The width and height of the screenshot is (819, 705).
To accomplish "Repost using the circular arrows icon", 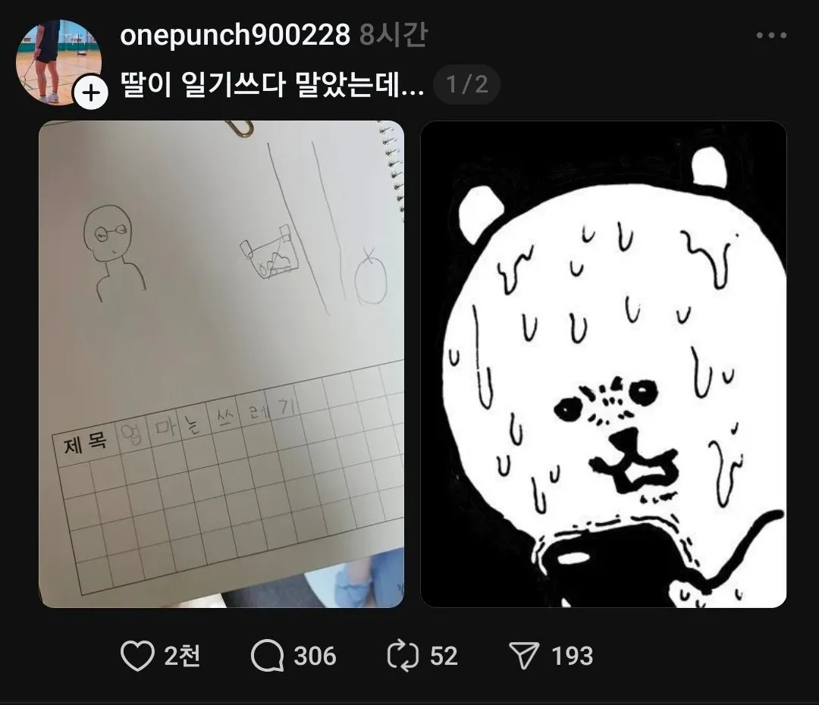I will point(403,656).
